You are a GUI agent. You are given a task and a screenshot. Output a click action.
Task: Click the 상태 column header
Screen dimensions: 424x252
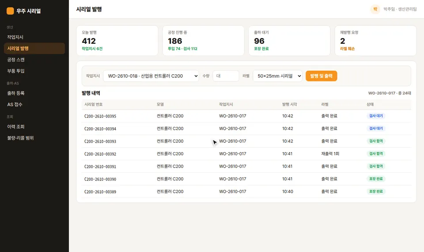tap(370, 104)
